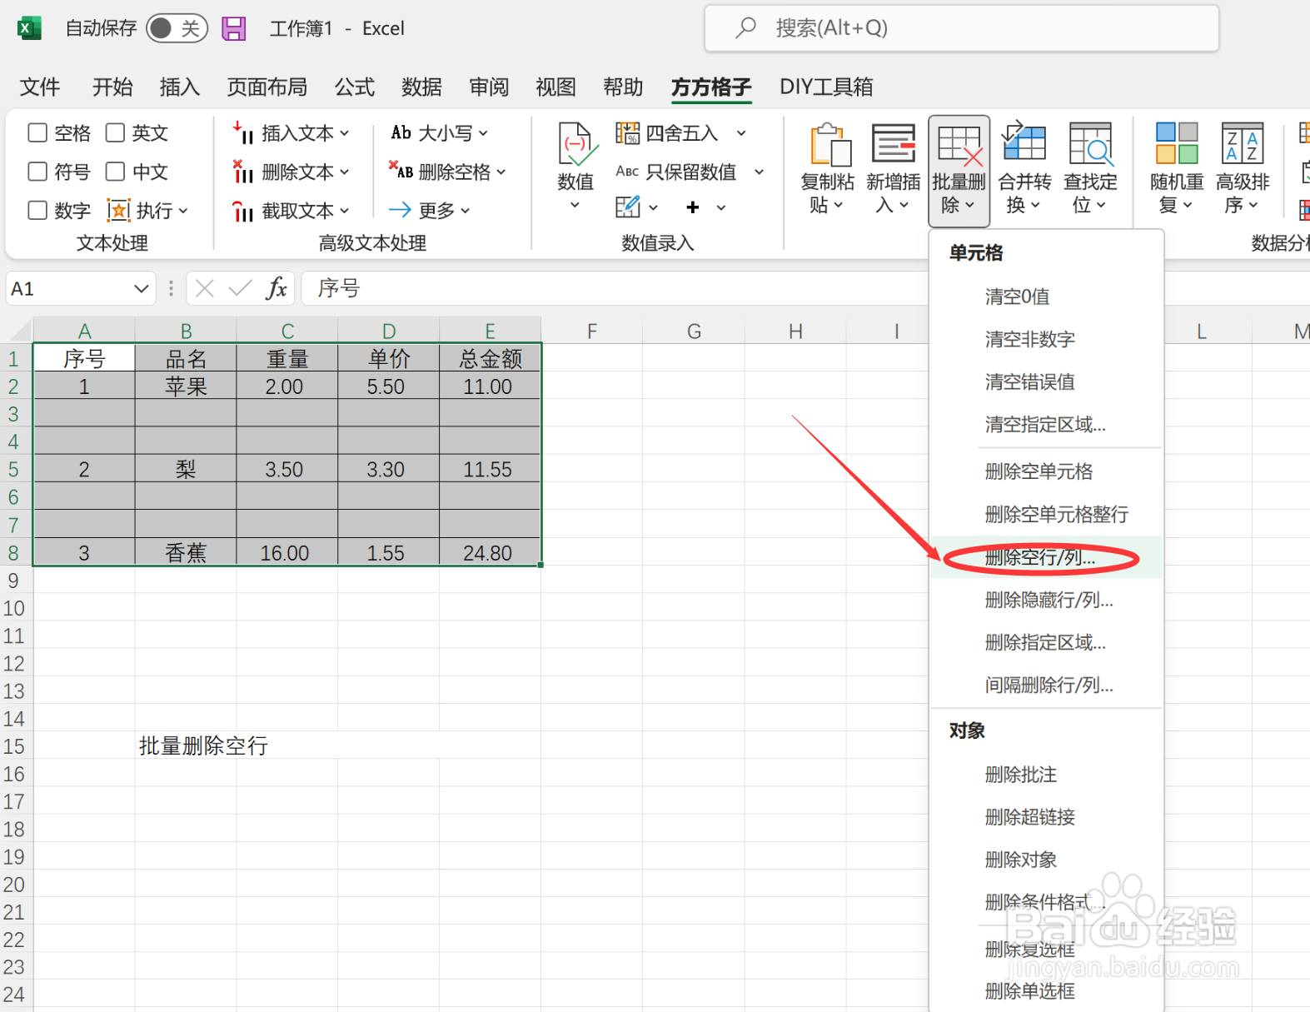Switch to the DIY工具箱 tab
Screen dimensions: 1310x1012
coord(826,87)
